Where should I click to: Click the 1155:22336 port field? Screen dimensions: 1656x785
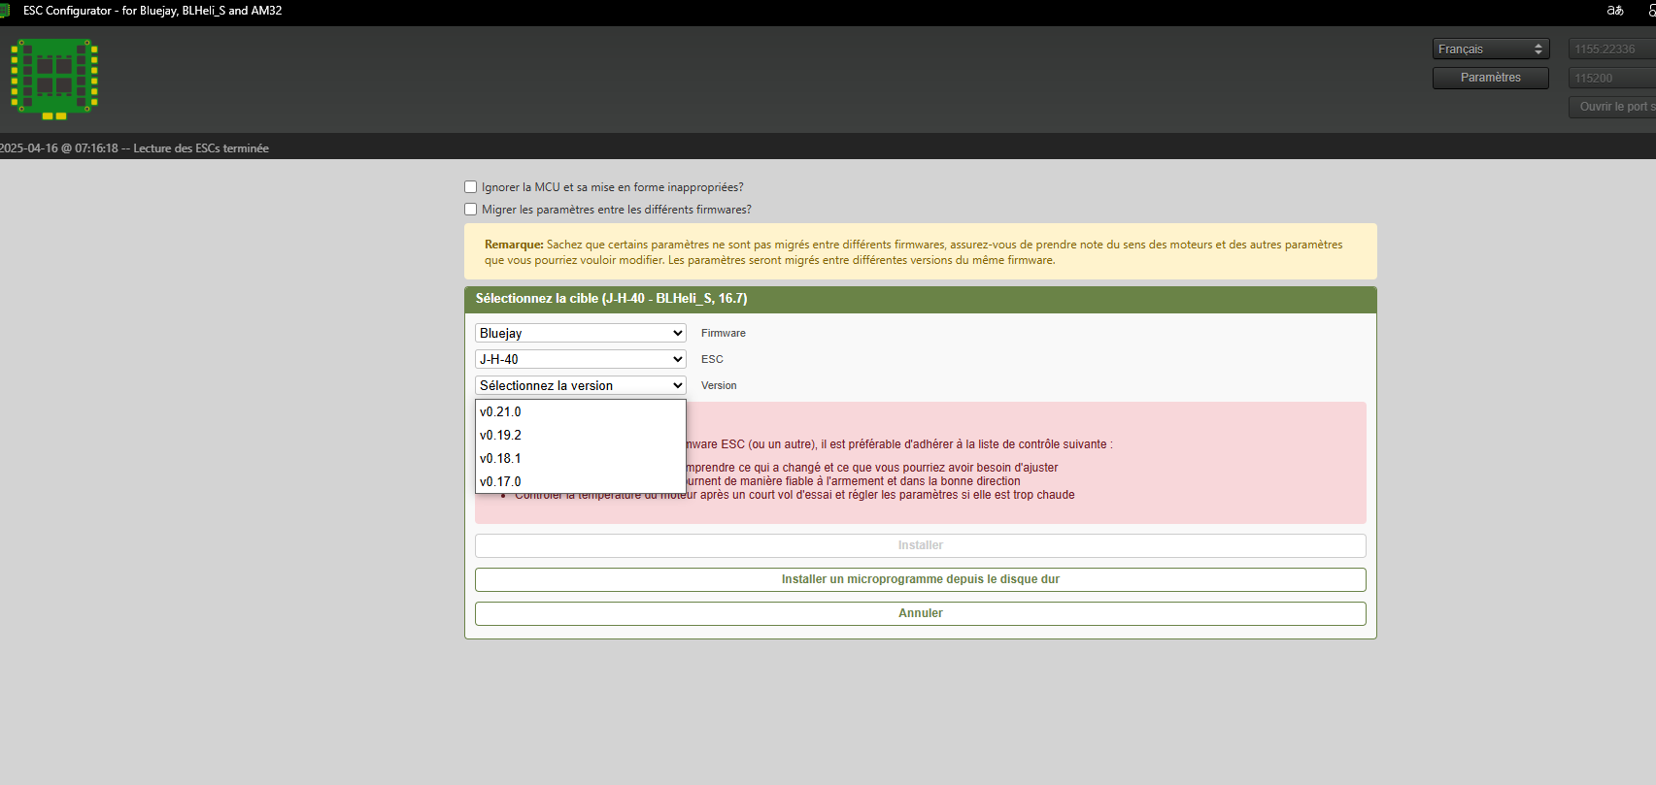[x=1610, y=49]
